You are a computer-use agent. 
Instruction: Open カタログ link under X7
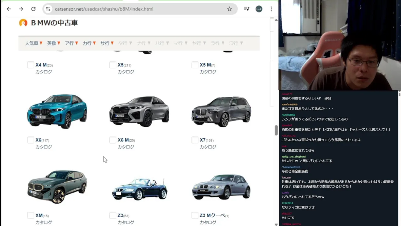point(208,147)
